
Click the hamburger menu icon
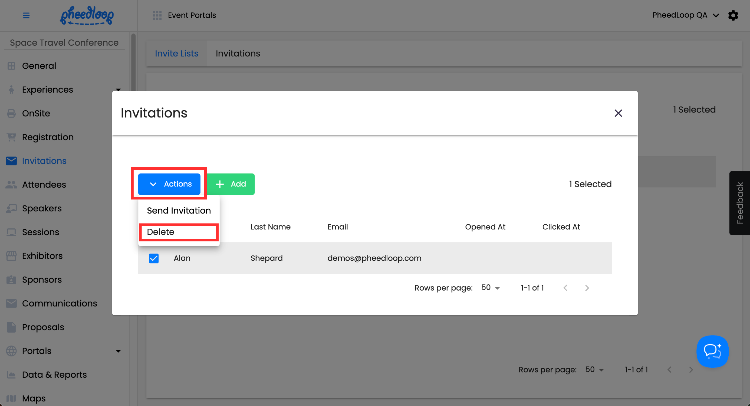[26, 15]
